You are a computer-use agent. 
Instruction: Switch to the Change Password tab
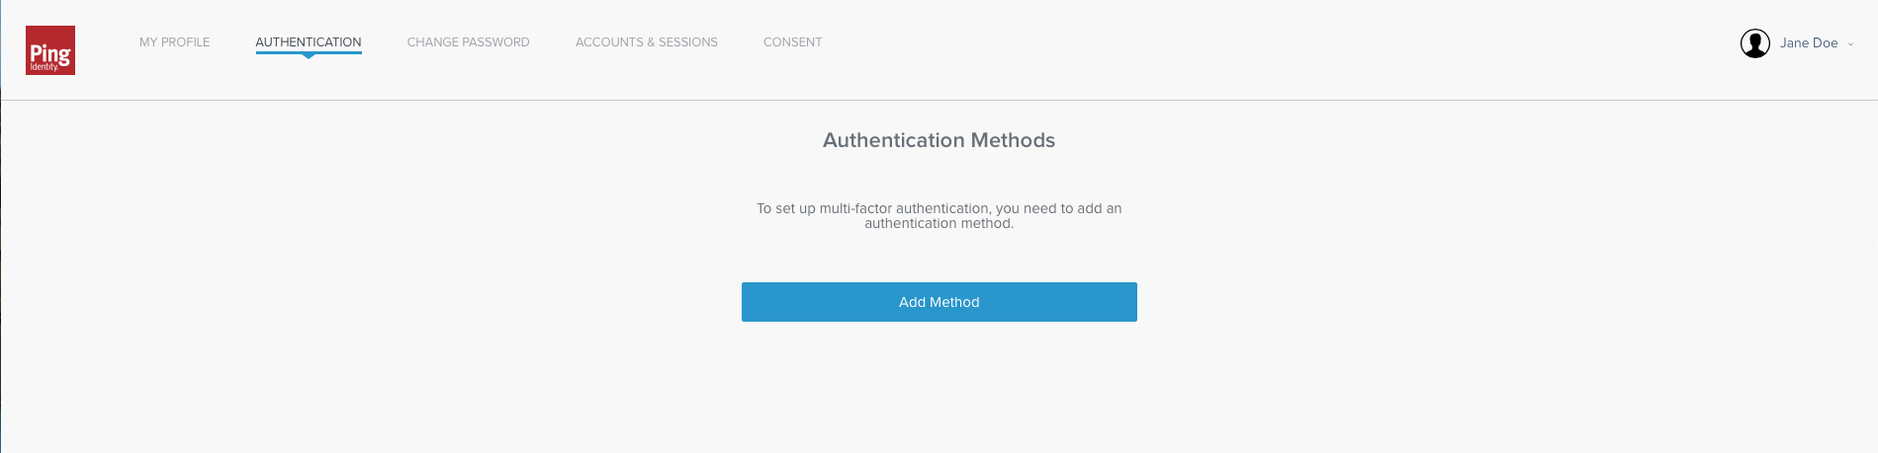(468, 42)
